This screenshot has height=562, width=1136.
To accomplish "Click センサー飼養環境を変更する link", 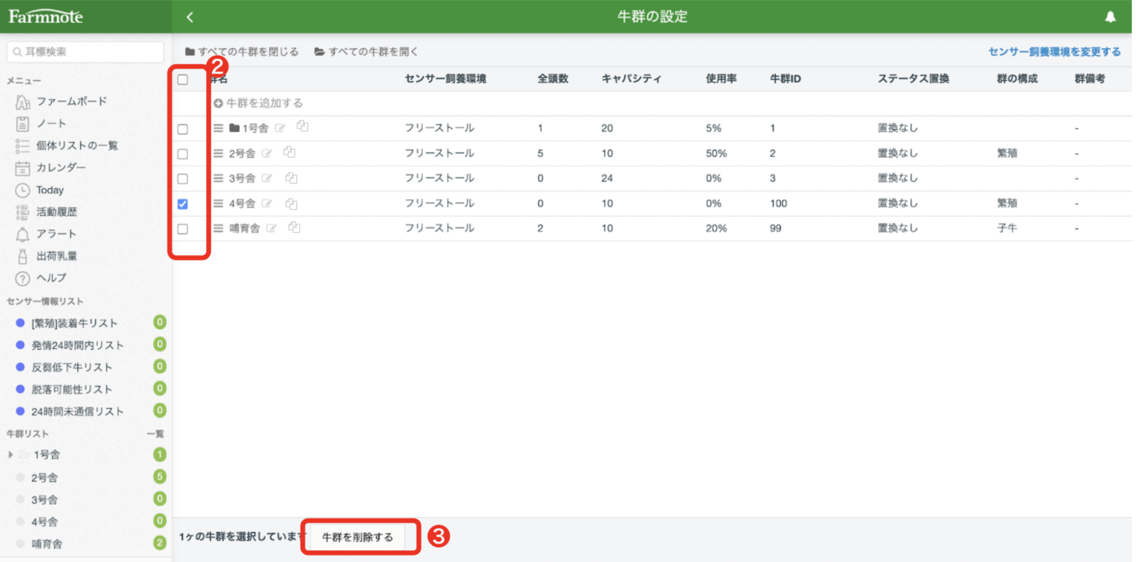I will pos(1054,52).
